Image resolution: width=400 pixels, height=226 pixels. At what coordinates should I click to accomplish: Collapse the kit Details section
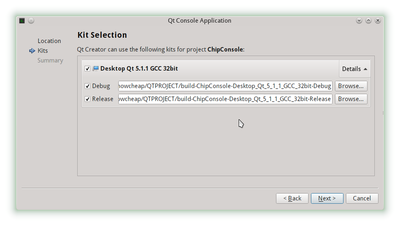[x=354, y=69]
